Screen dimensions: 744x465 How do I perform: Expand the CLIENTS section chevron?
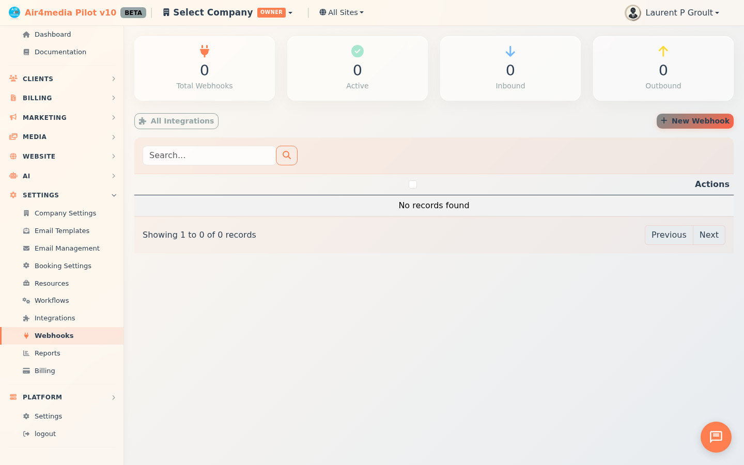[x=114, y=79]
